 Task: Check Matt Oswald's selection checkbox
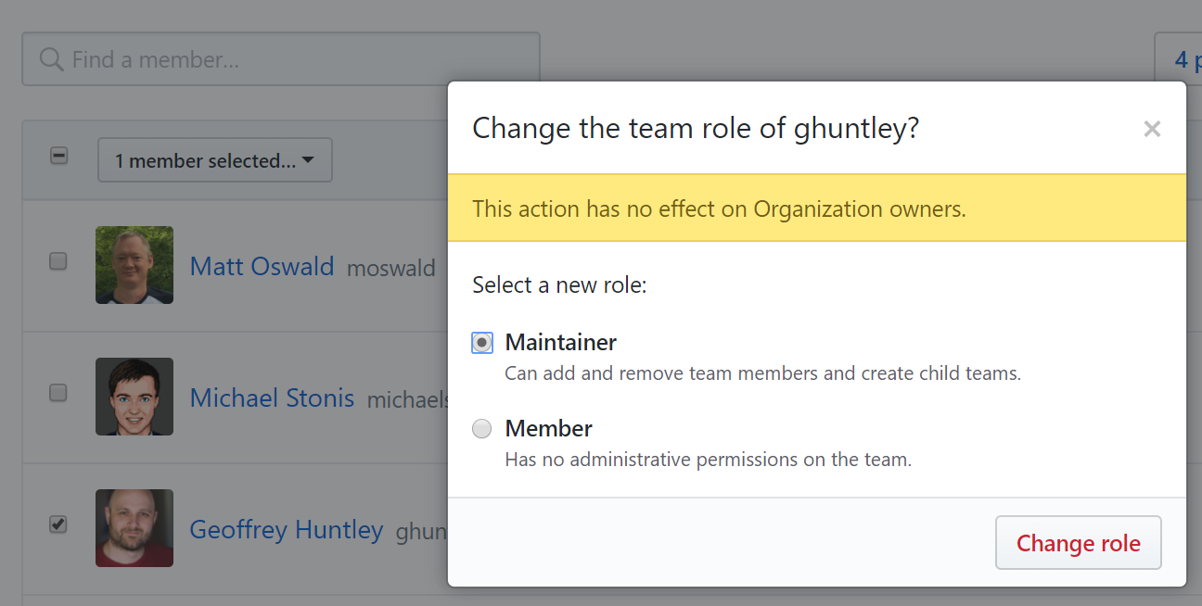click(x=58, y=261)
